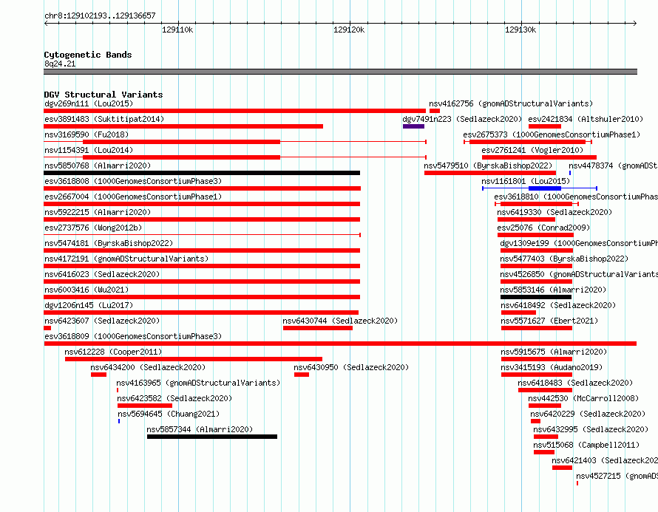Click the purple dgv7491n223 variant bar
The width and height of the screenshot is (658, 512).
(413, 126)
